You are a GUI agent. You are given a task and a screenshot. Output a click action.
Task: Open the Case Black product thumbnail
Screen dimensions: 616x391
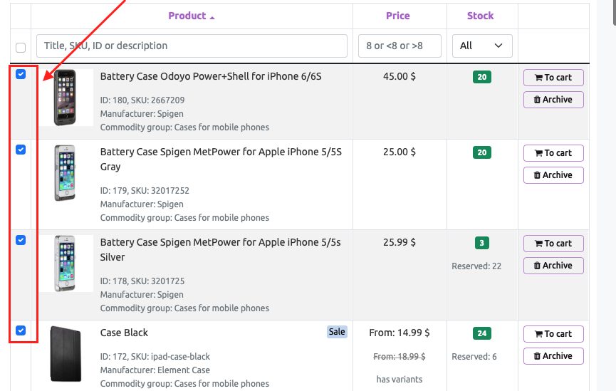[x=66, y=354]
